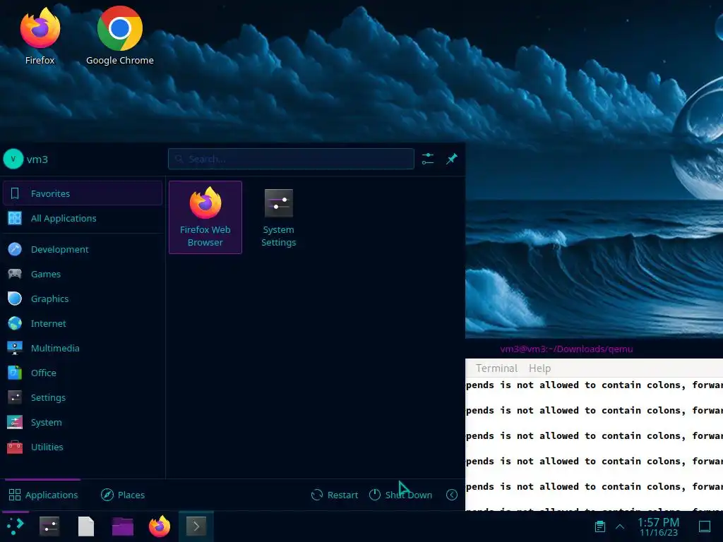Open the blank document taskbar icon

[x=85, y=526]
